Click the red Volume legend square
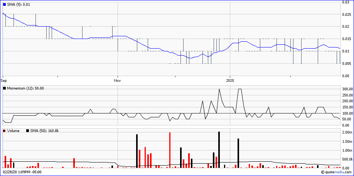The image size is (354, 176). coord(4,131)
